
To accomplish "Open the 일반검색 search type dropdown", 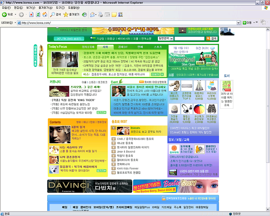I will [x=171, y=39].
